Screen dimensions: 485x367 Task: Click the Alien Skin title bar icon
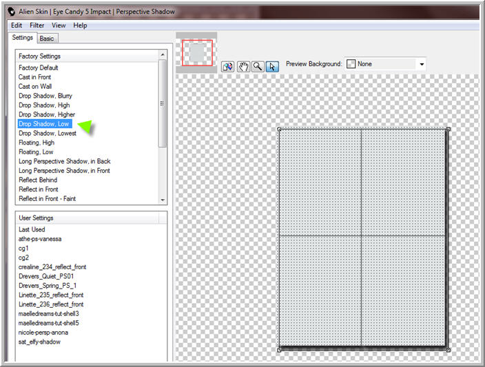tap(12, 12)
